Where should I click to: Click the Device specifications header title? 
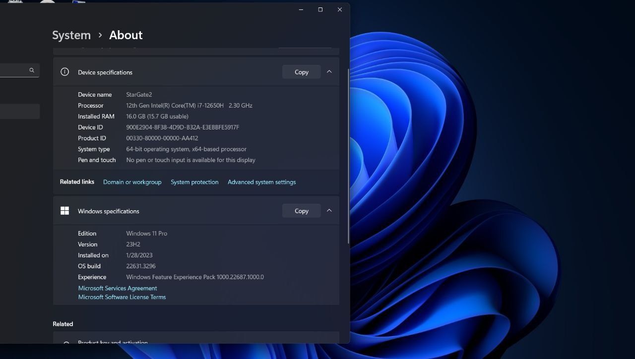tap(105, 72)
